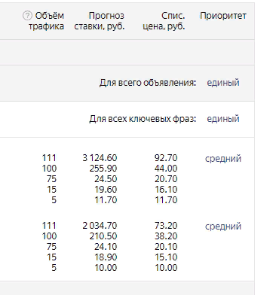Open единый priority for всех ключевых фраз
This screenshot has width=276, height=295.
click(223, 119)
